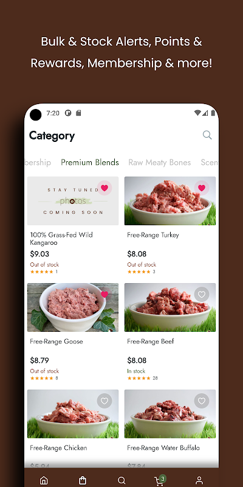Open the shopping bag tab icon
243x487 pixels.
[x=83, y=480]
